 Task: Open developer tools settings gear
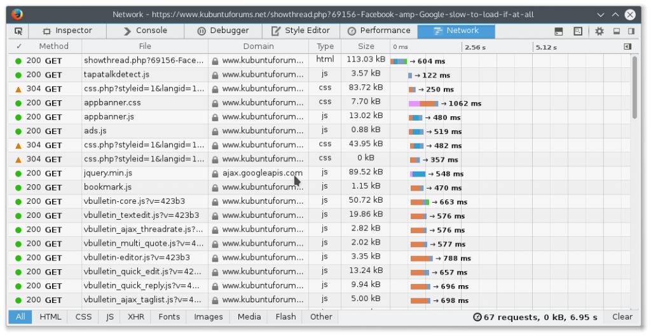click(x=600, y=31)
